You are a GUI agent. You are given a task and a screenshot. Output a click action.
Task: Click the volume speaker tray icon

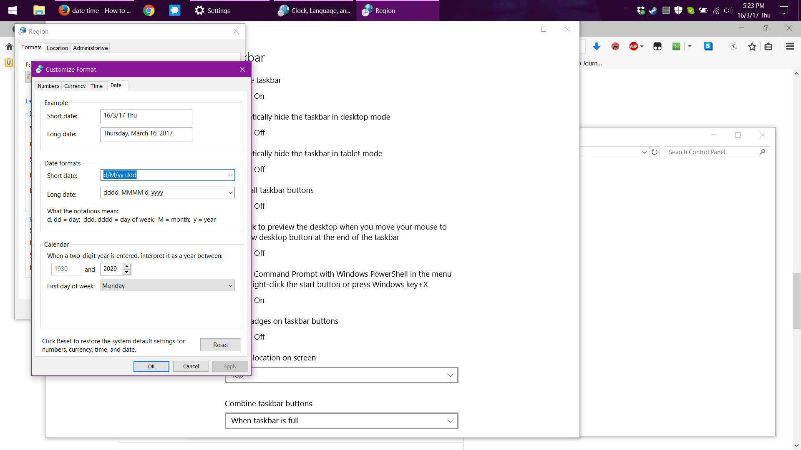click(x=728, y=10)
